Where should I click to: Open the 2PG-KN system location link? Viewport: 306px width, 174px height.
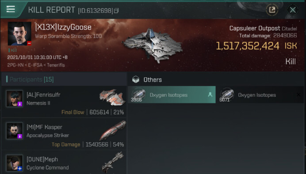[x=16, y=65]
